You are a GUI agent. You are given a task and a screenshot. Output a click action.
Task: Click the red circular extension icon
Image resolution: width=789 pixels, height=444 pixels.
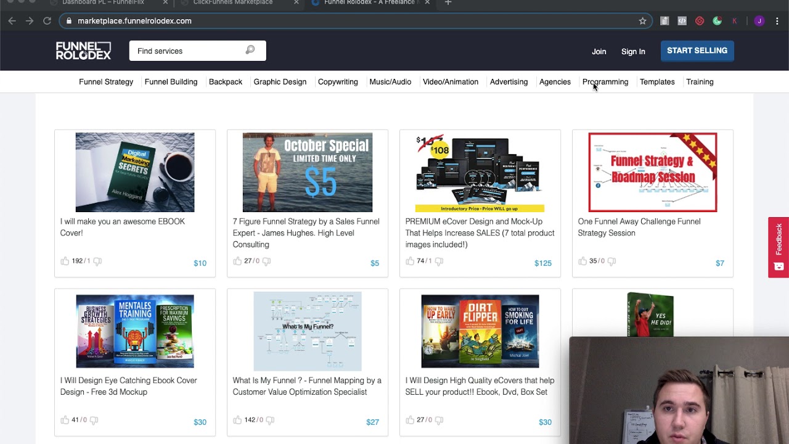[x=700, y=21]
